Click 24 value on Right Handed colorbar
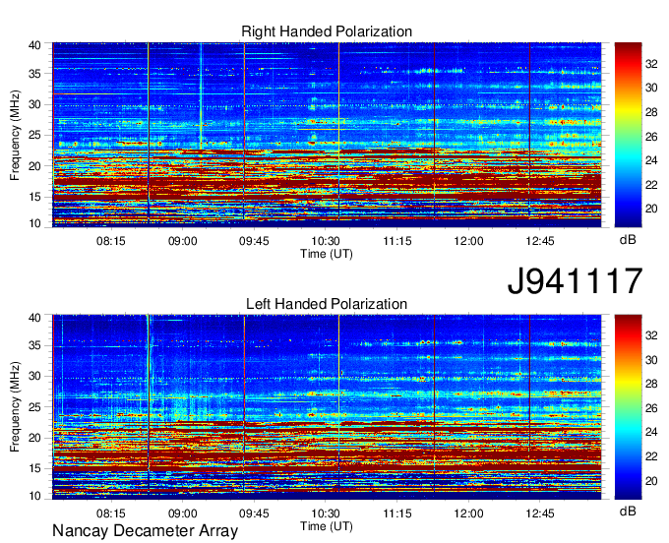 pos(651,160)
